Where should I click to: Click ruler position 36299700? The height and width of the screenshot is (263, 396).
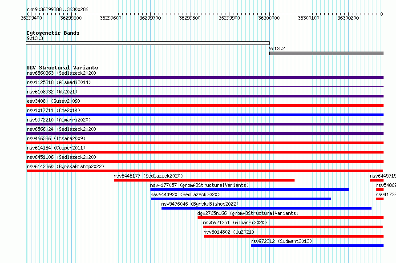point(150,18)
